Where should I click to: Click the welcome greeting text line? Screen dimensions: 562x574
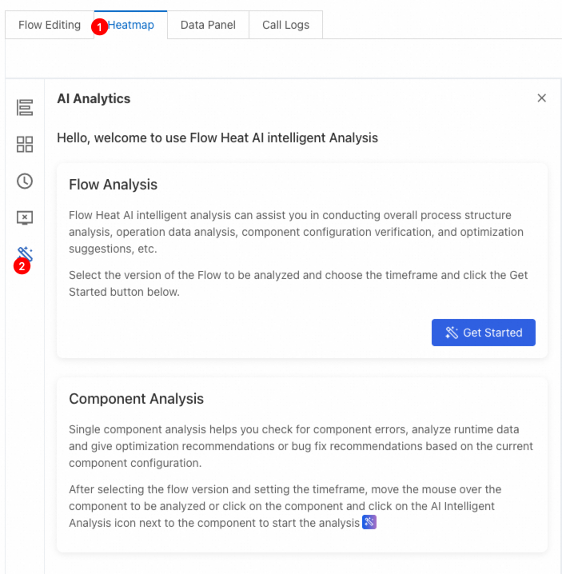point(217,138)
